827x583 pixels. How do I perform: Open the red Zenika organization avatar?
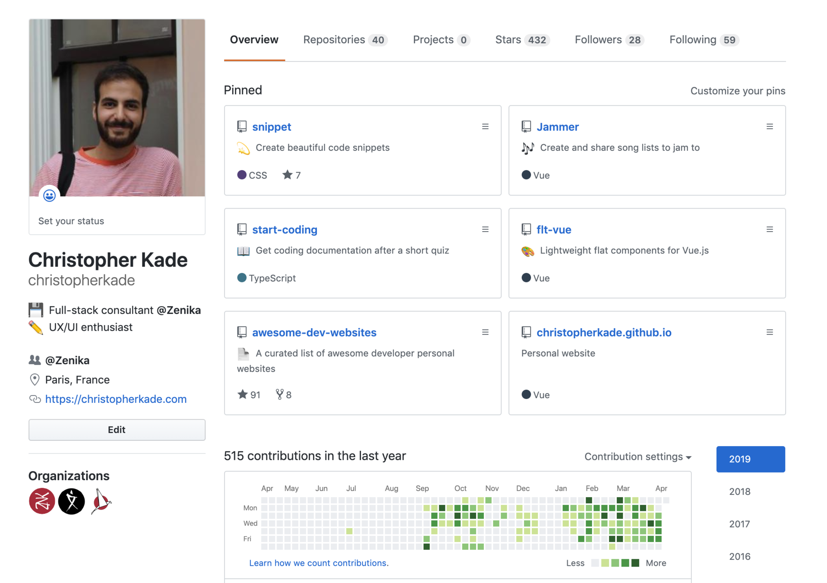click(x=42, y=501)
